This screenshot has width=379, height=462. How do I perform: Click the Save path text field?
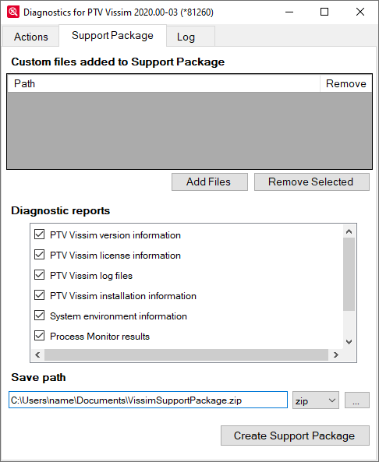(x=148, y=400)
